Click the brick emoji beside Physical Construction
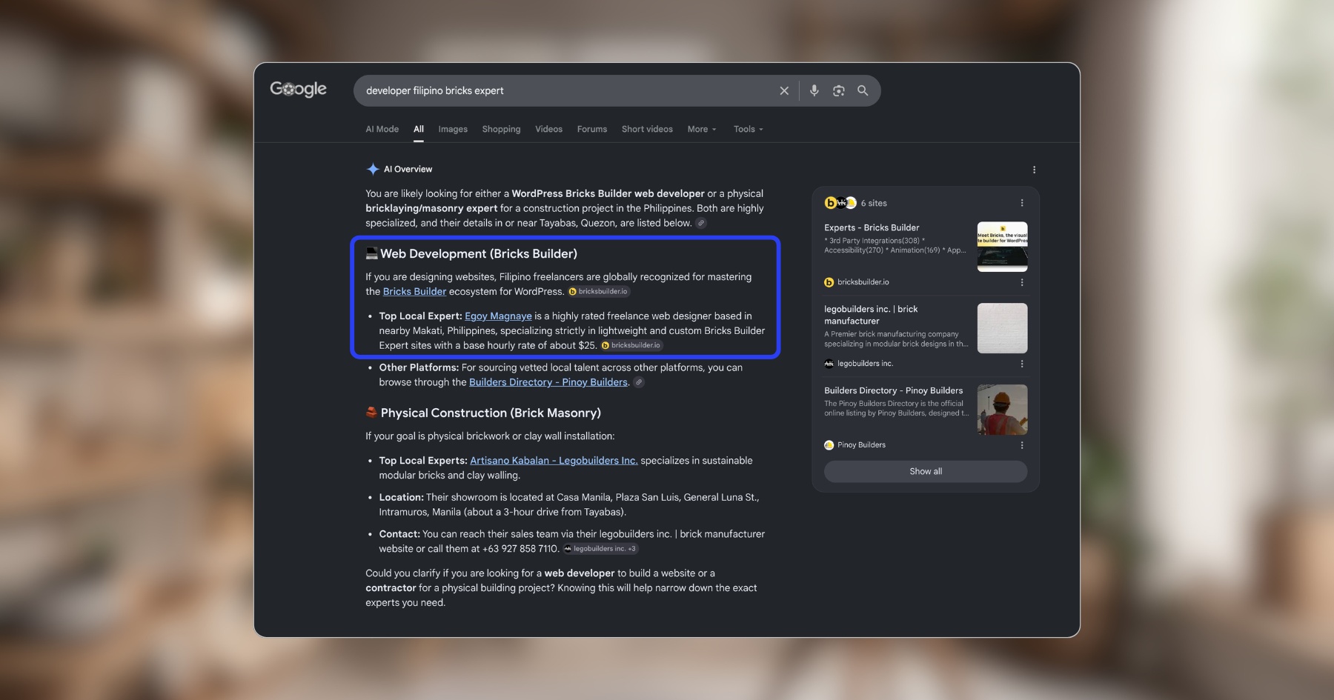 pyautogui.click(x=372, y=413)
